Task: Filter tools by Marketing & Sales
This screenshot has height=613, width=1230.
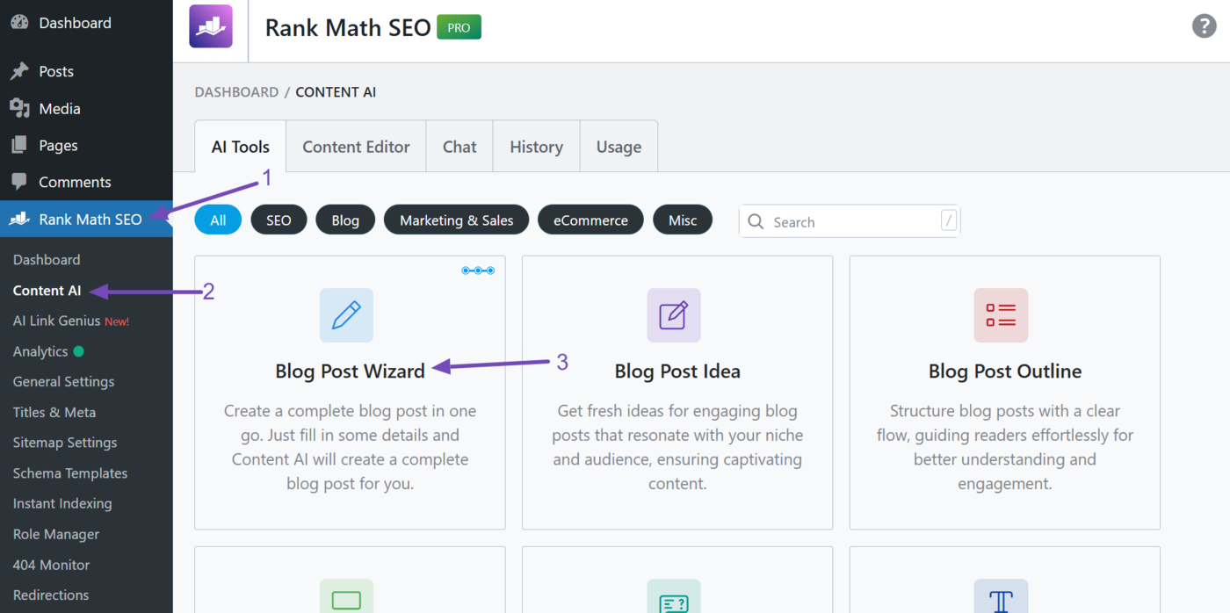Action: (x=456, y=220)
